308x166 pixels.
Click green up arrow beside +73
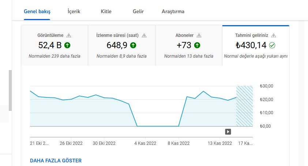pyautogui.click(x=197, y=45)
